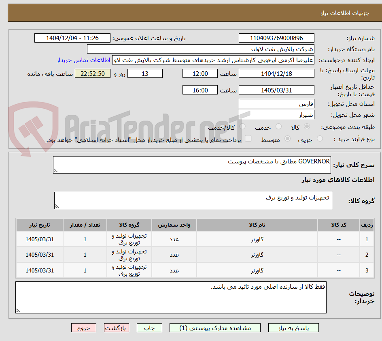Click گاورنر name in row 2
The width and height of the screenshot is (382, 341).
257,255
